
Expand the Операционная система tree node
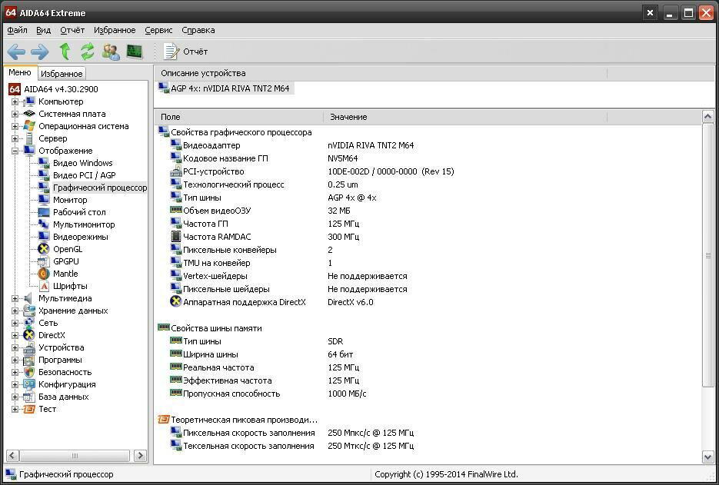(x=15, y=127)
